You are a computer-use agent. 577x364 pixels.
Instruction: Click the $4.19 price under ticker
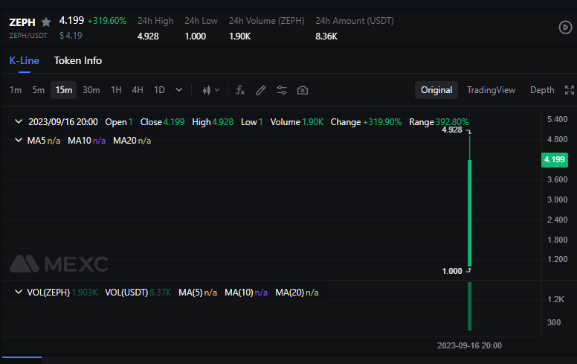[x=71, y=36]
